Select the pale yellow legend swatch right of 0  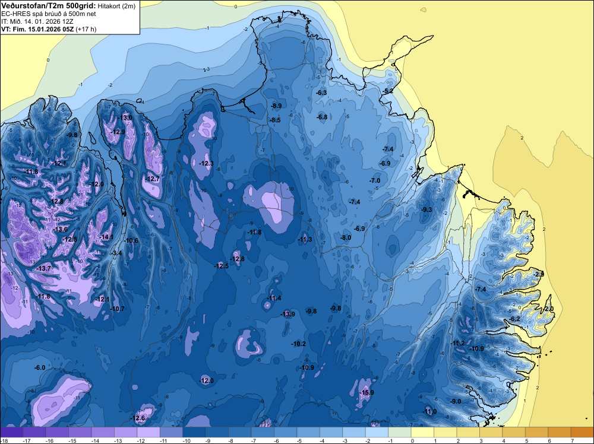422,432
